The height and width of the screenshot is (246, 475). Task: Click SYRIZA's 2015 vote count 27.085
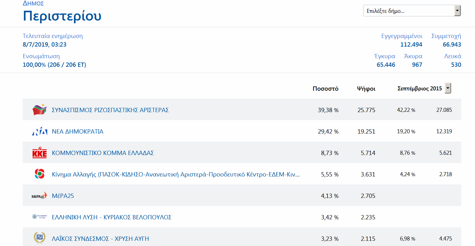click(444, 110)
